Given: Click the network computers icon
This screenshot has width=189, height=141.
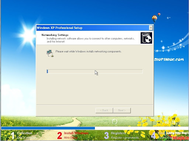Looking at the screenshot, I should pyautogui.click(x=50, y=53).
